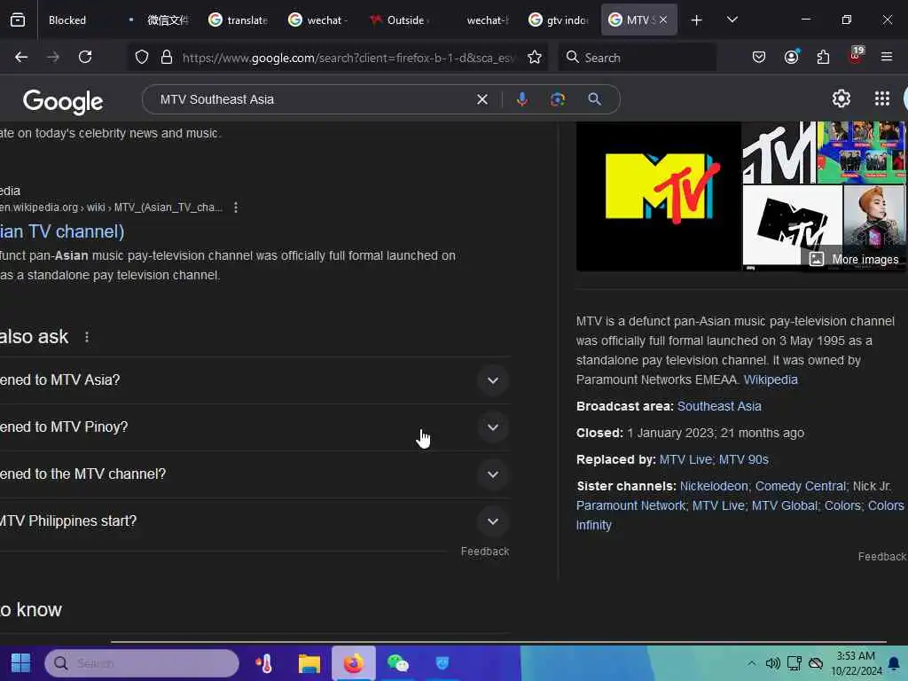Open clock and date in tray
Screen dimensions: 908x681
click(x=856, y=663)
